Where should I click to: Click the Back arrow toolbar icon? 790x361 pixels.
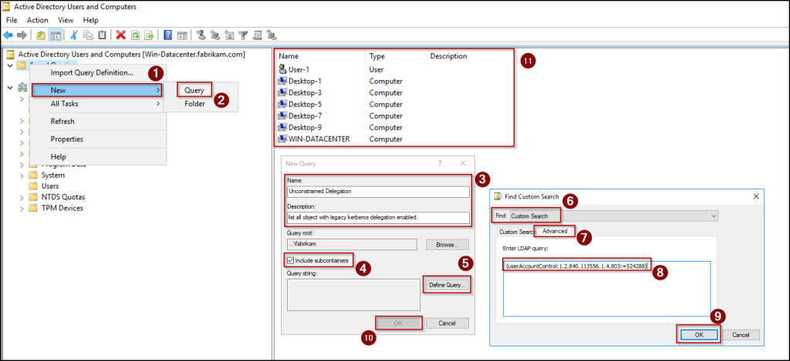point(8,35)
